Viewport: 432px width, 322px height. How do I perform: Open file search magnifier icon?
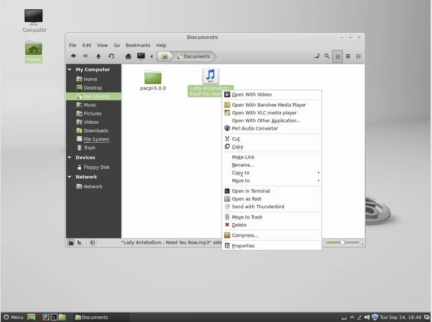point(327,56)
